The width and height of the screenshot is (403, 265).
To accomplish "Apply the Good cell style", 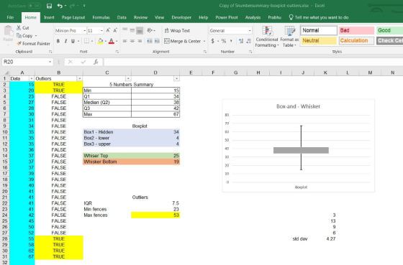I will pyautogui.click(x=389, y=30).
